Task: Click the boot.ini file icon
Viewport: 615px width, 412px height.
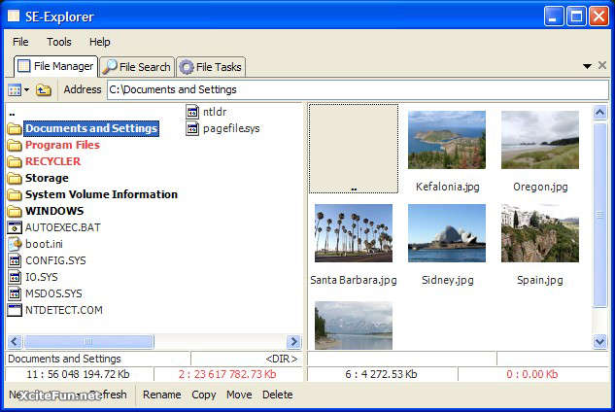Action: [x=15, y=244]
